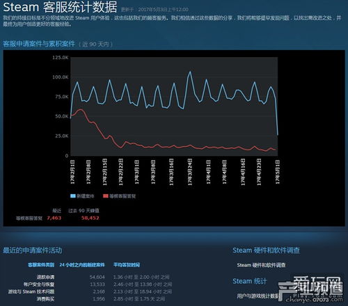The image size is (348, 306).
Task: Click the 54,604 new cases value
Action: [97, 277]
